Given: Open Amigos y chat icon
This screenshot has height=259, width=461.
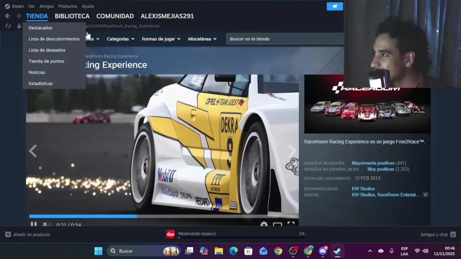Looking at the screenshot, I should (453, 235).
